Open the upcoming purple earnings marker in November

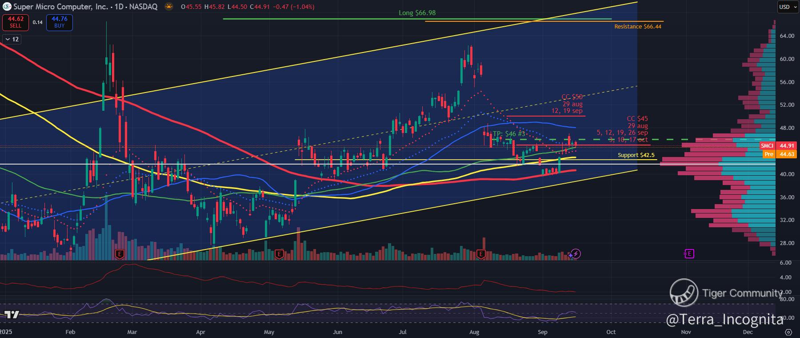click(x=688, y=254)
